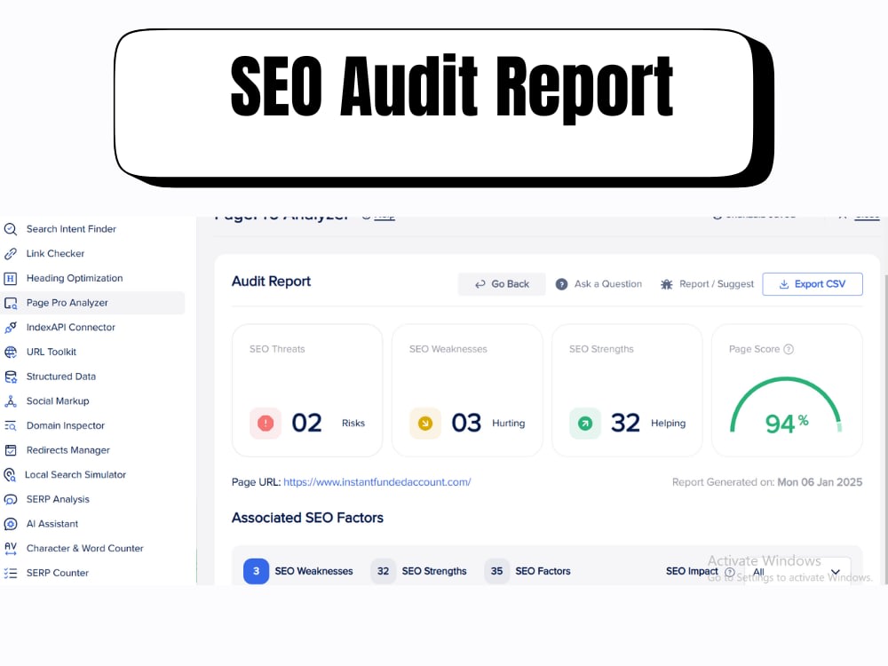
Task: Click the yellow SEO Weaknesses arrow icon
Action: coord(425,423)
